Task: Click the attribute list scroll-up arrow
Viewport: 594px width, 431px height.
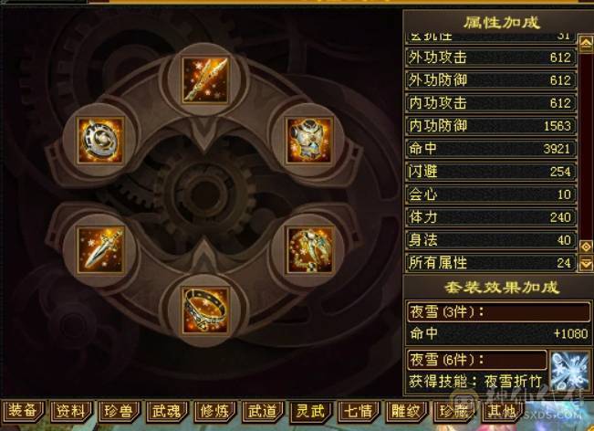Action: tap(587, 43)
